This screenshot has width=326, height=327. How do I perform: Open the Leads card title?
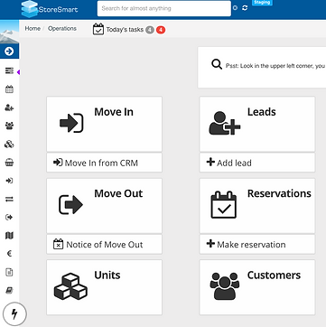[262, 112]
